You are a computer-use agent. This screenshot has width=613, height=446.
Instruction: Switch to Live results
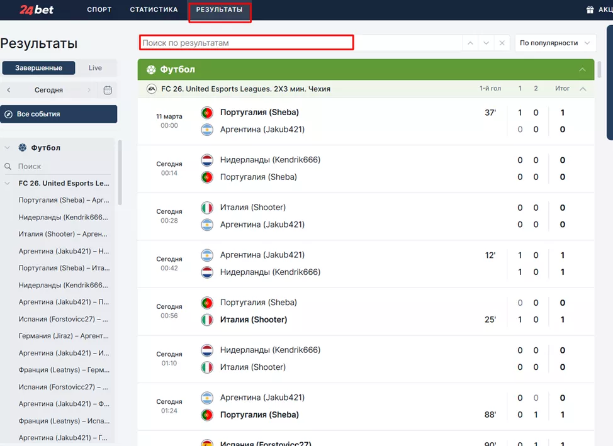(95, 68)
